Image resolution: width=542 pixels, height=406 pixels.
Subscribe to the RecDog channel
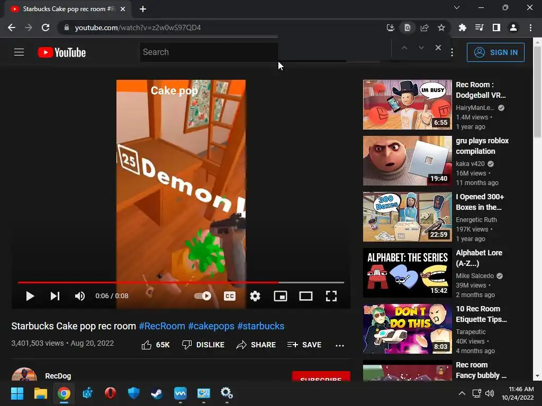tap(321, 376)
